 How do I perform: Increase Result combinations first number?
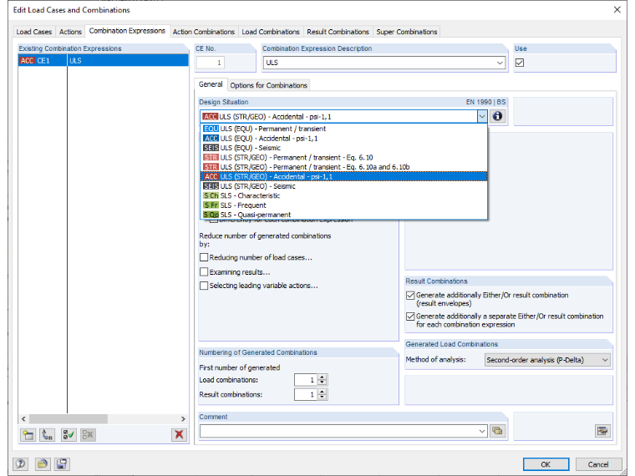coord(323,392)
